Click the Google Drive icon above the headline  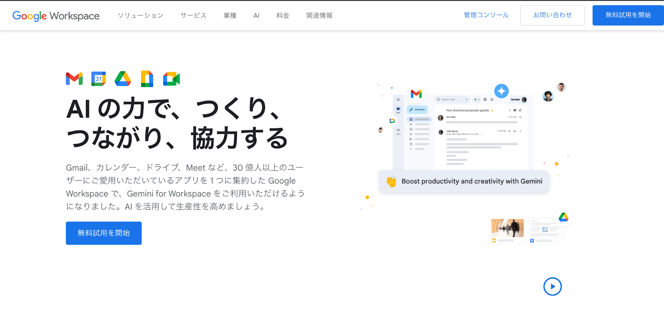123,79
